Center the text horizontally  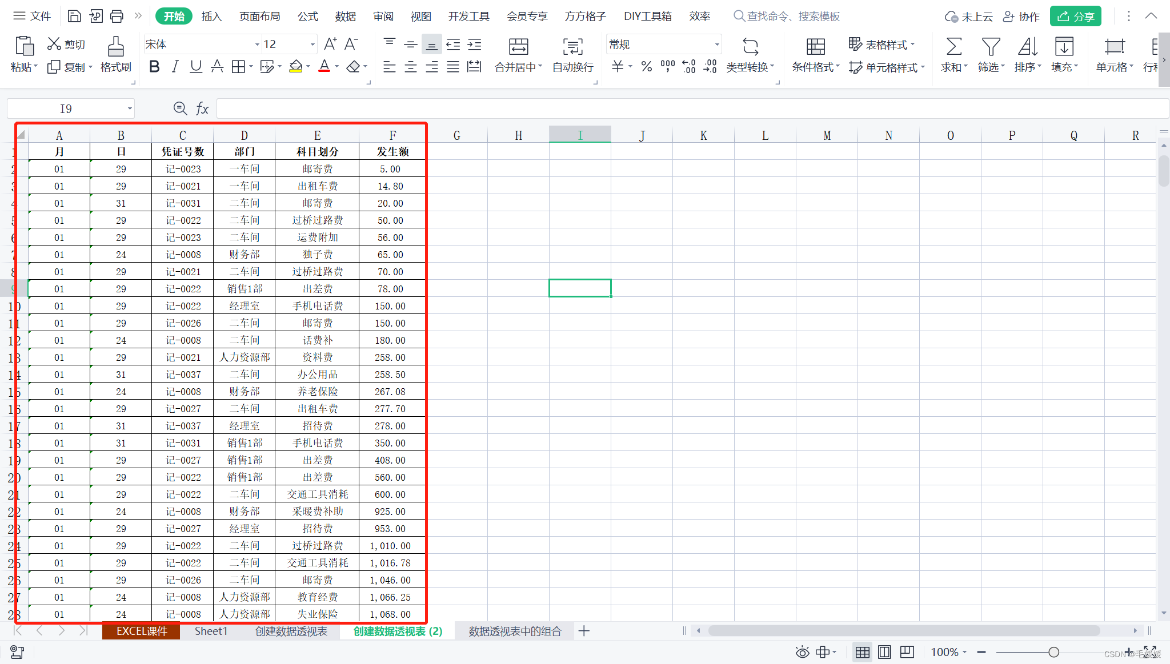411,67
